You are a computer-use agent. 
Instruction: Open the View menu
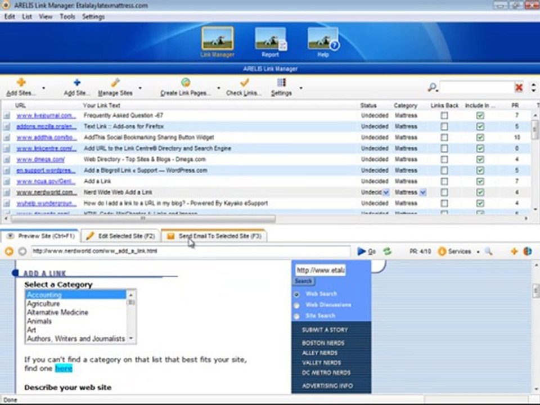[46, 16]
